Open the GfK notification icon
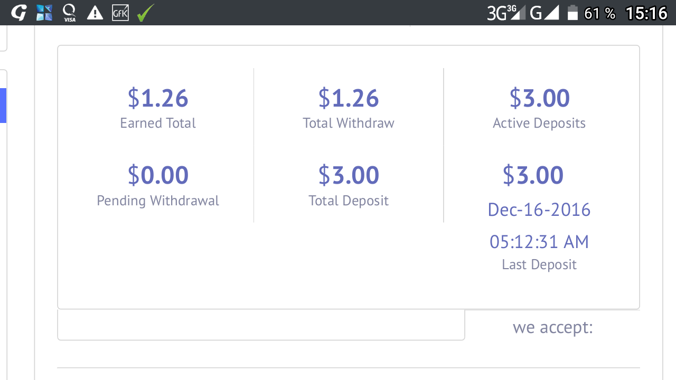 tap(120, 13)
